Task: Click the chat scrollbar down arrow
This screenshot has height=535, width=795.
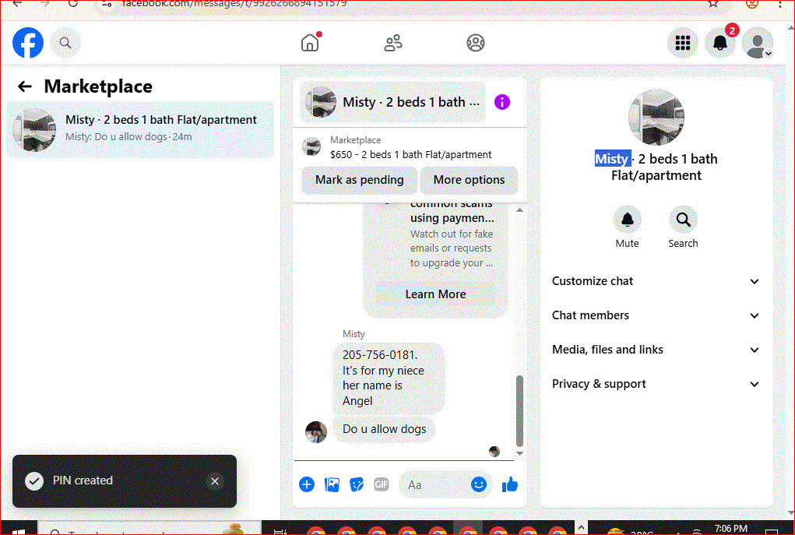Action: (519, 453)
